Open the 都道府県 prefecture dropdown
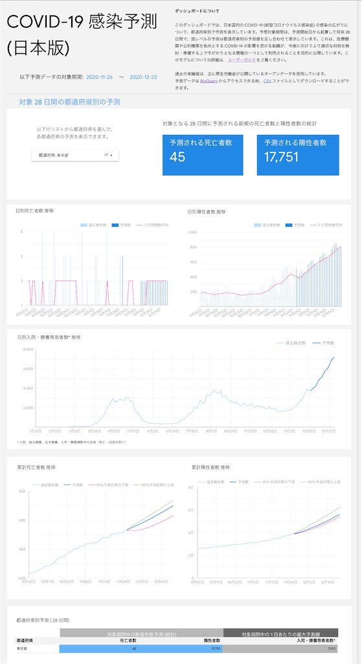Viewport: 362px width, 664px height. (x=75, y=156)
